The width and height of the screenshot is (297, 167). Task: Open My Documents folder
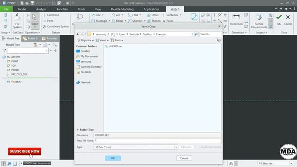(87, 57)
